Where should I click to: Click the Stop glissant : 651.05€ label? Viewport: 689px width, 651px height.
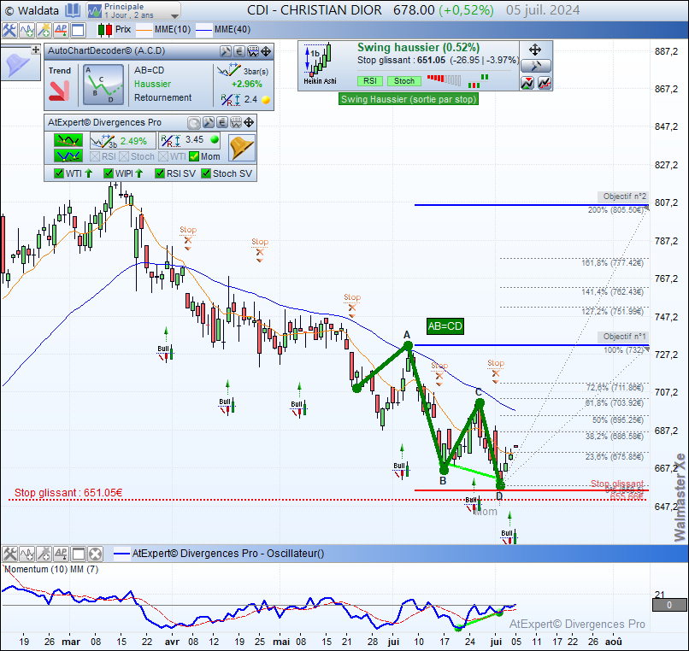coord(68,493)
